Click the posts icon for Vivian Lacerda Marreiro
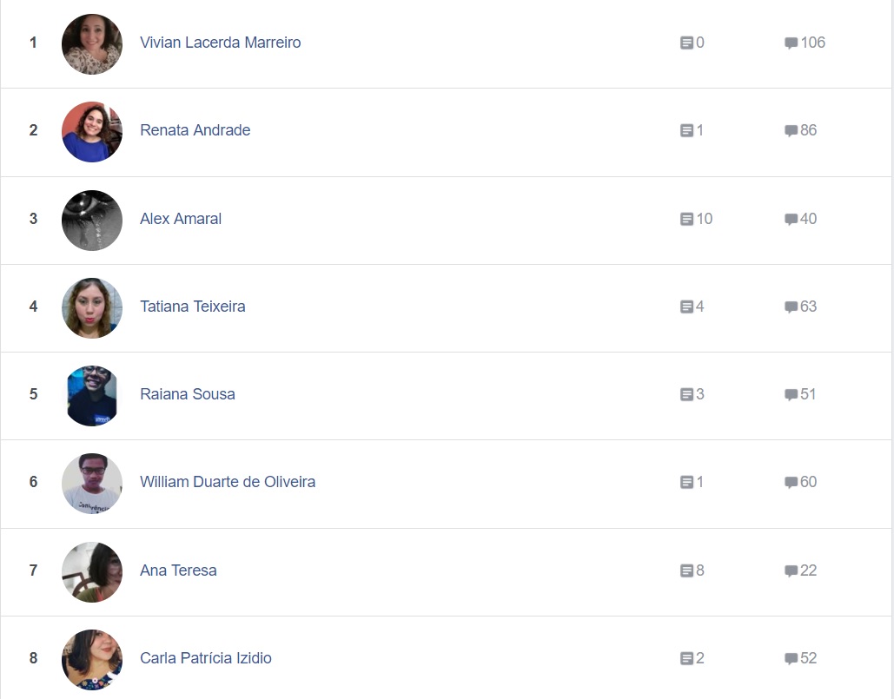The width and height of the screenshot is (894, 699). (x=686, y=43)
